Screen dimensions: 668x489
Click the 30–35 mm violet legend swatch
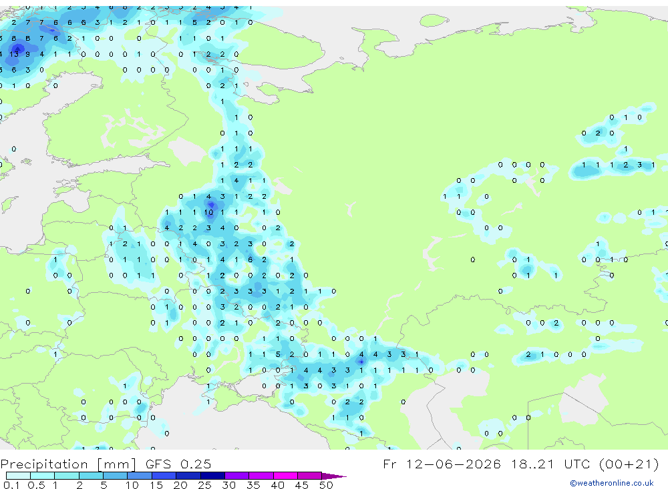237,476
